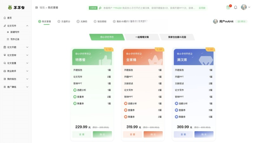Select the 我家住在翻斗花园 package series tab
Image resolution: width=254 pixels, height=143 pixels.
tap(177, 37)
